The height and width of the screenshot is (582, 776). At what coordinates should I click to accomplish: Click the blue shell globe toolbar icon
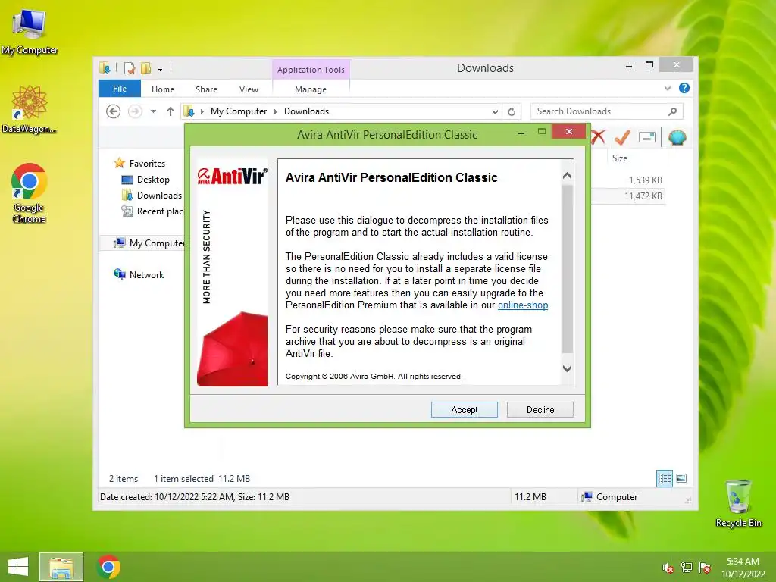pyautogui.click(x=677, y=137)
